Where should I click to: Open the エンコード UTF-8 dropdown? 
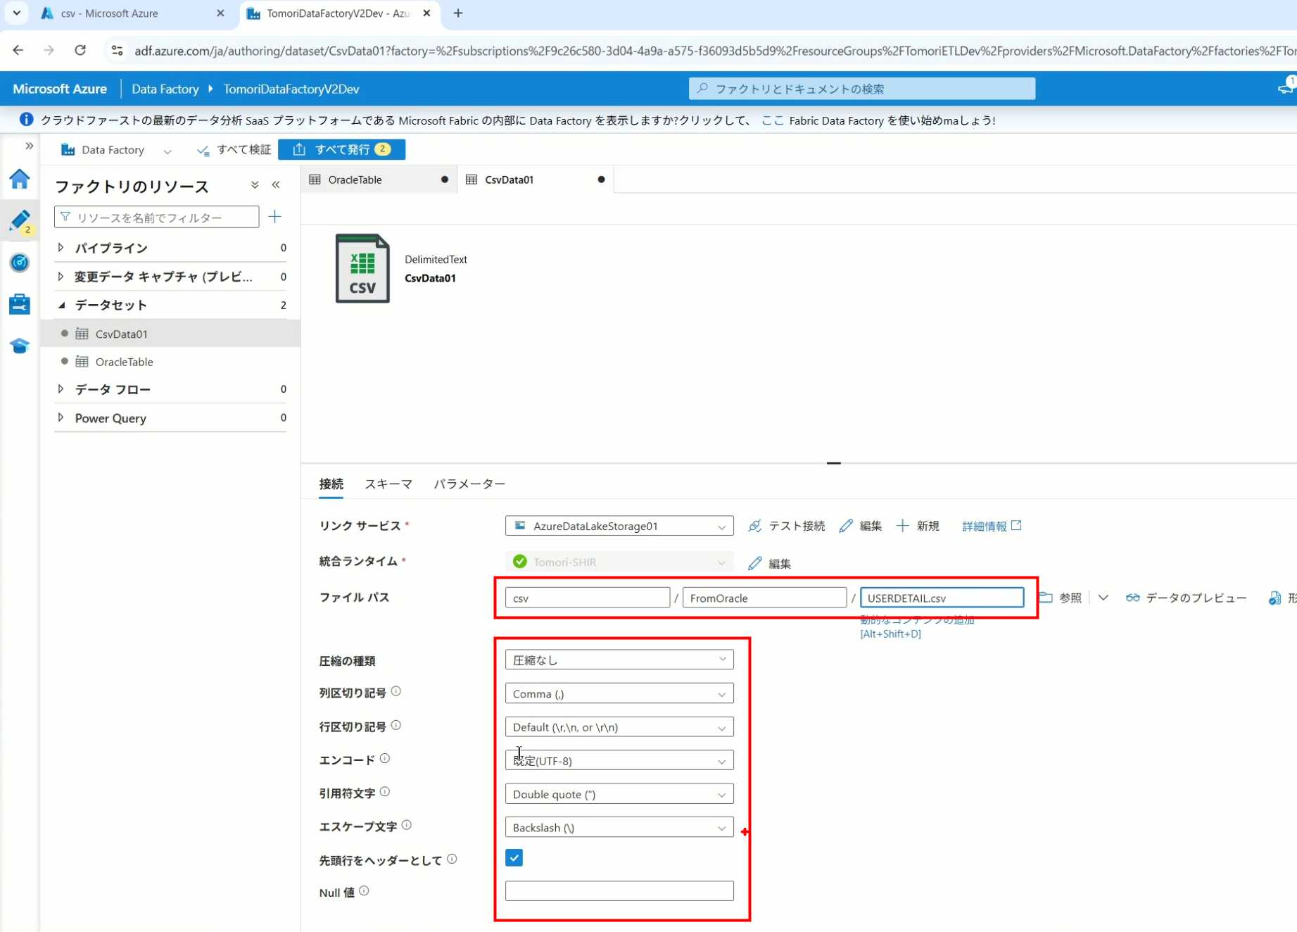(x=619, y=760)
